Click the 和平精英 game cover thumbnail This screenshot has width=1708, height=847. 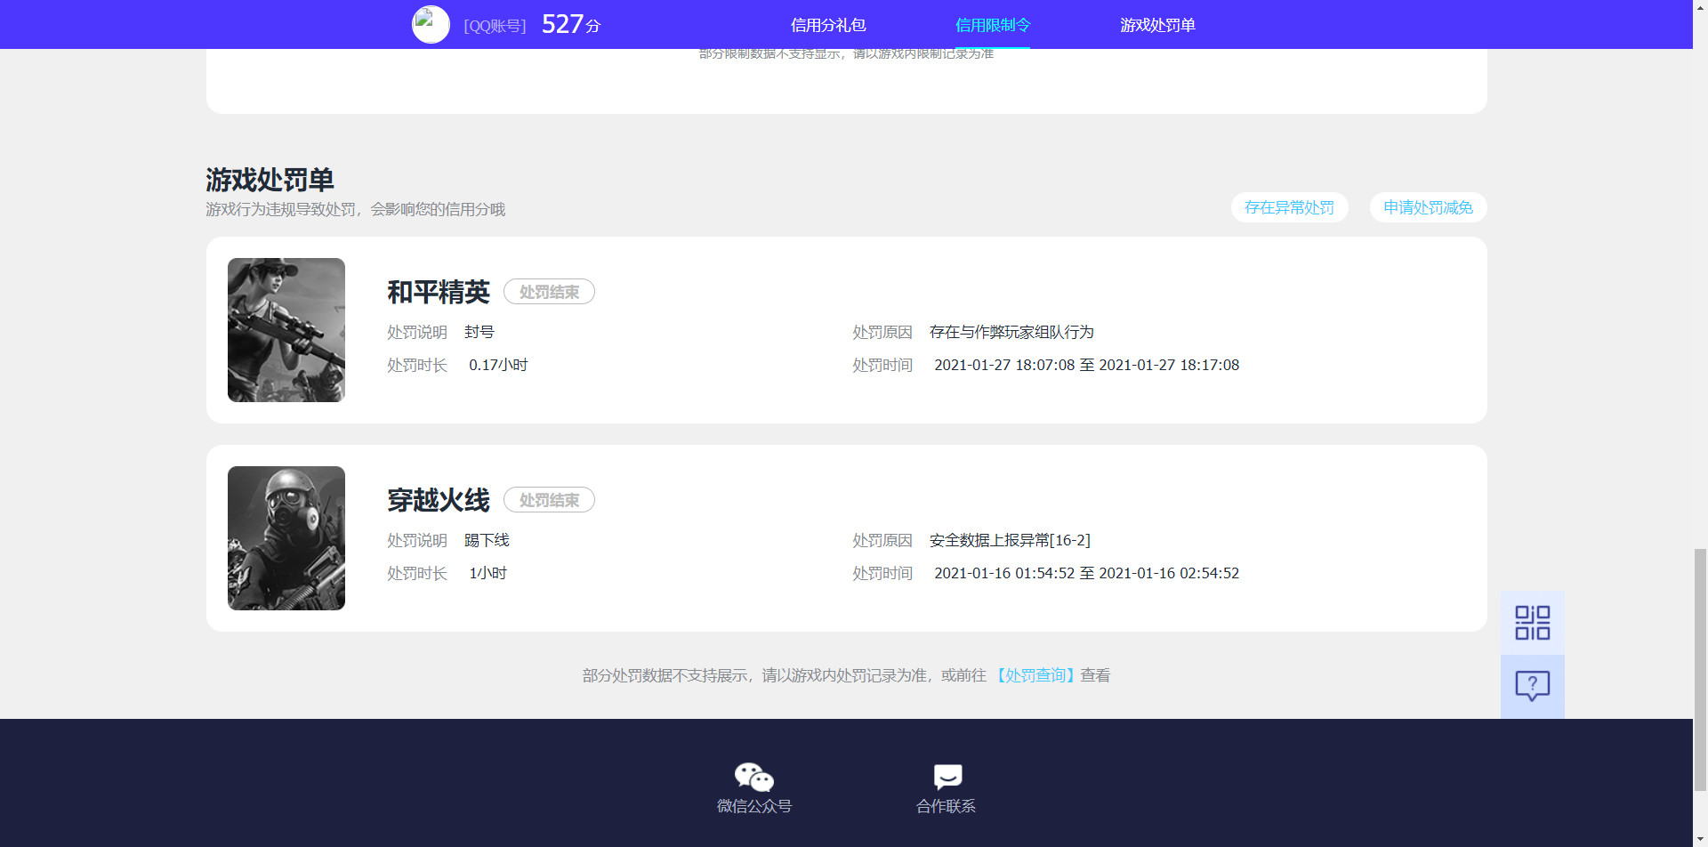pyautogui.click(x=286, y=330)
